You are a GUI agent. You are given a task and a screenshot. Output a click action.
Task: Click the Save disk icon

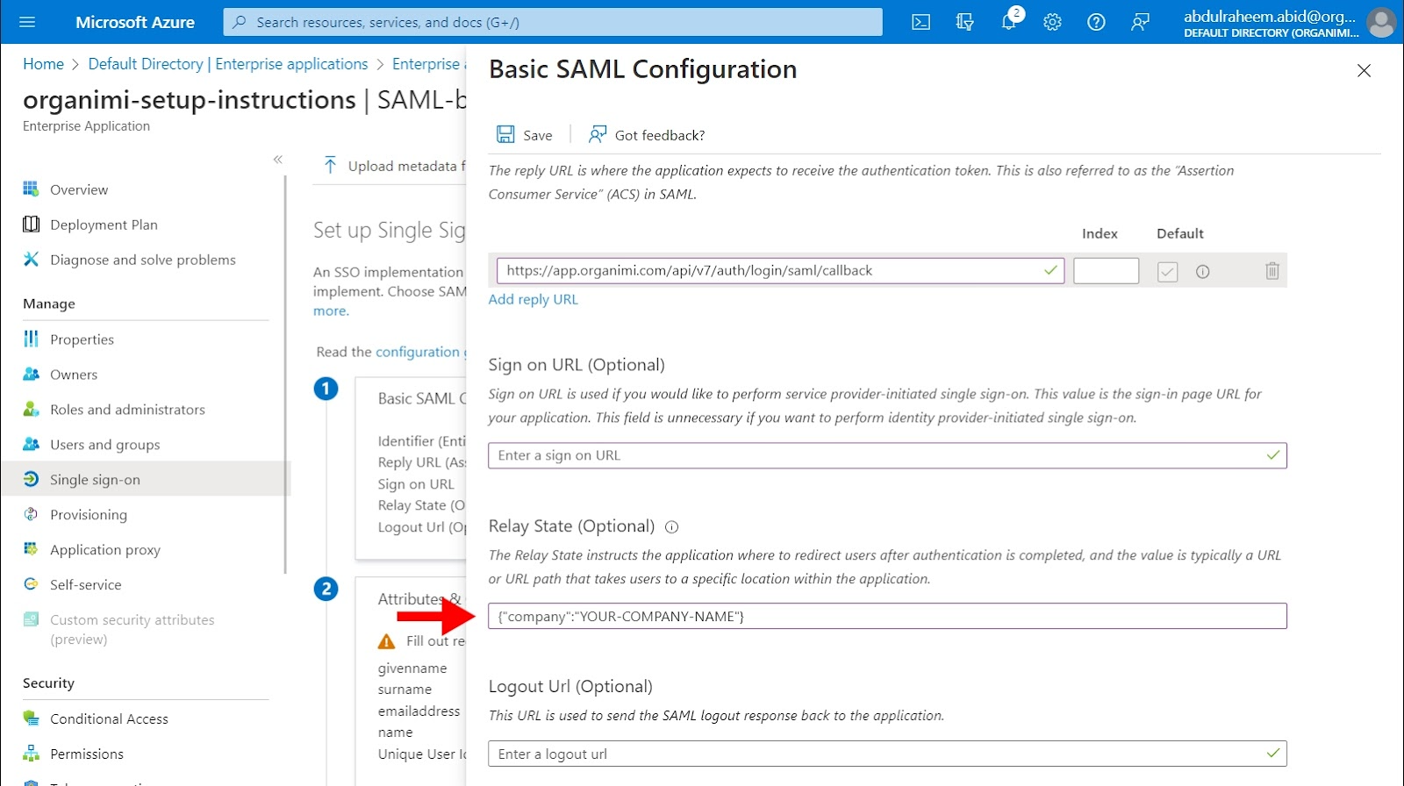pyautogui.click(x=505, y=134)
